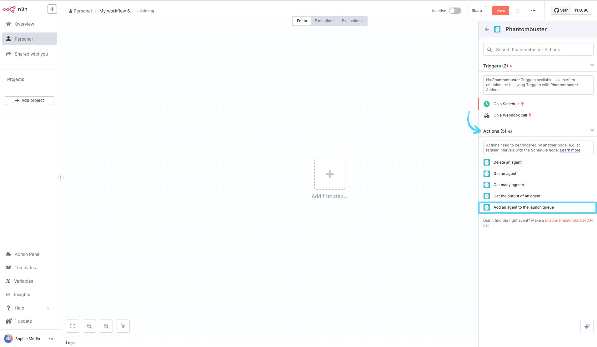Open the Learn more link

(x=570, y=150)
